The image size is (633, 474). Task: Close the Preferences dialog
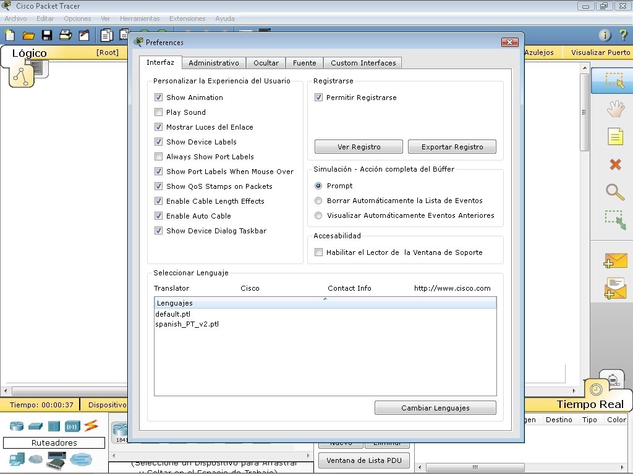tap(509, 43)
